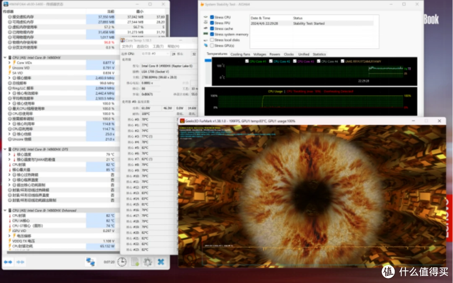
Task: Click the disk icon beside Stress local disks
Action: click(x=206, y=40)
